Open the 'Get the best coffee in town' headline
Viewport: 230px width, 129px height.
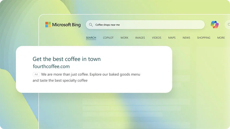(x=67, y=59)
